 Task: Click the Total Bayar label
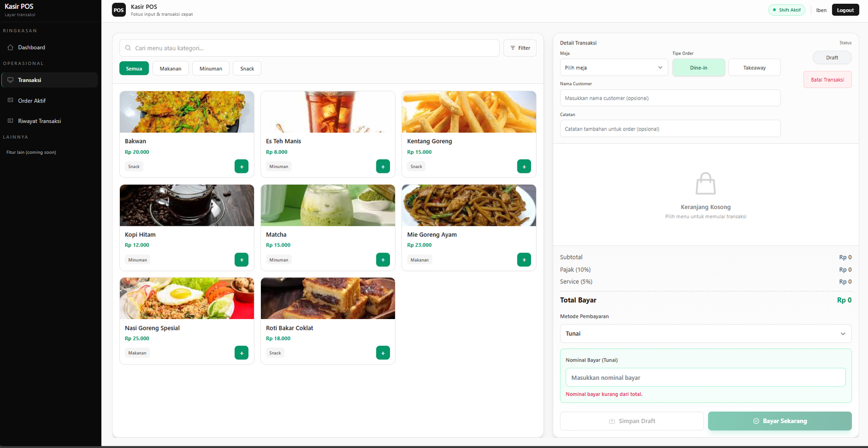578,300
